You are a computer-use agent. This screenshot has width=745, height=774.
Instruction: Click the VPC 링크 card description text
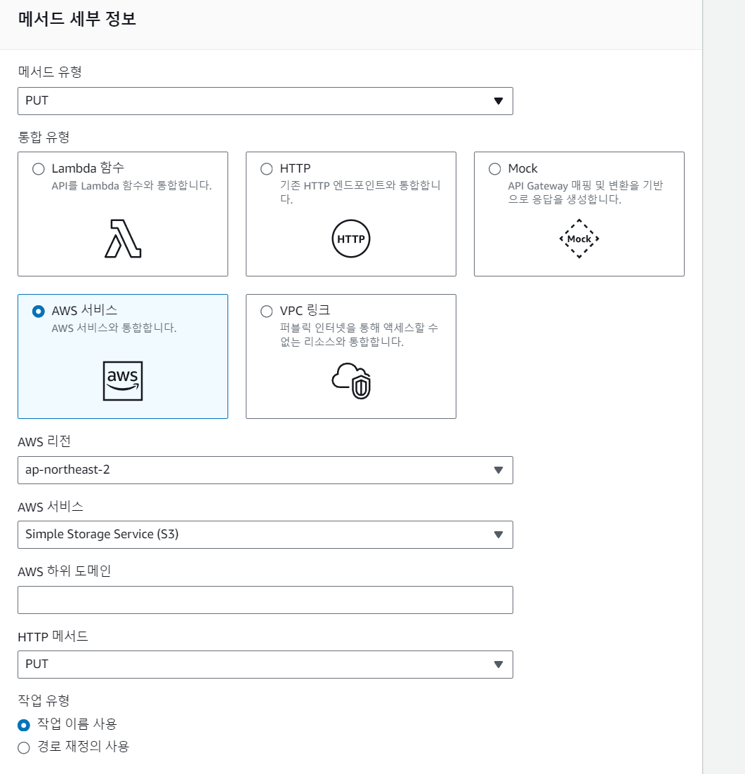pos(360,335)
